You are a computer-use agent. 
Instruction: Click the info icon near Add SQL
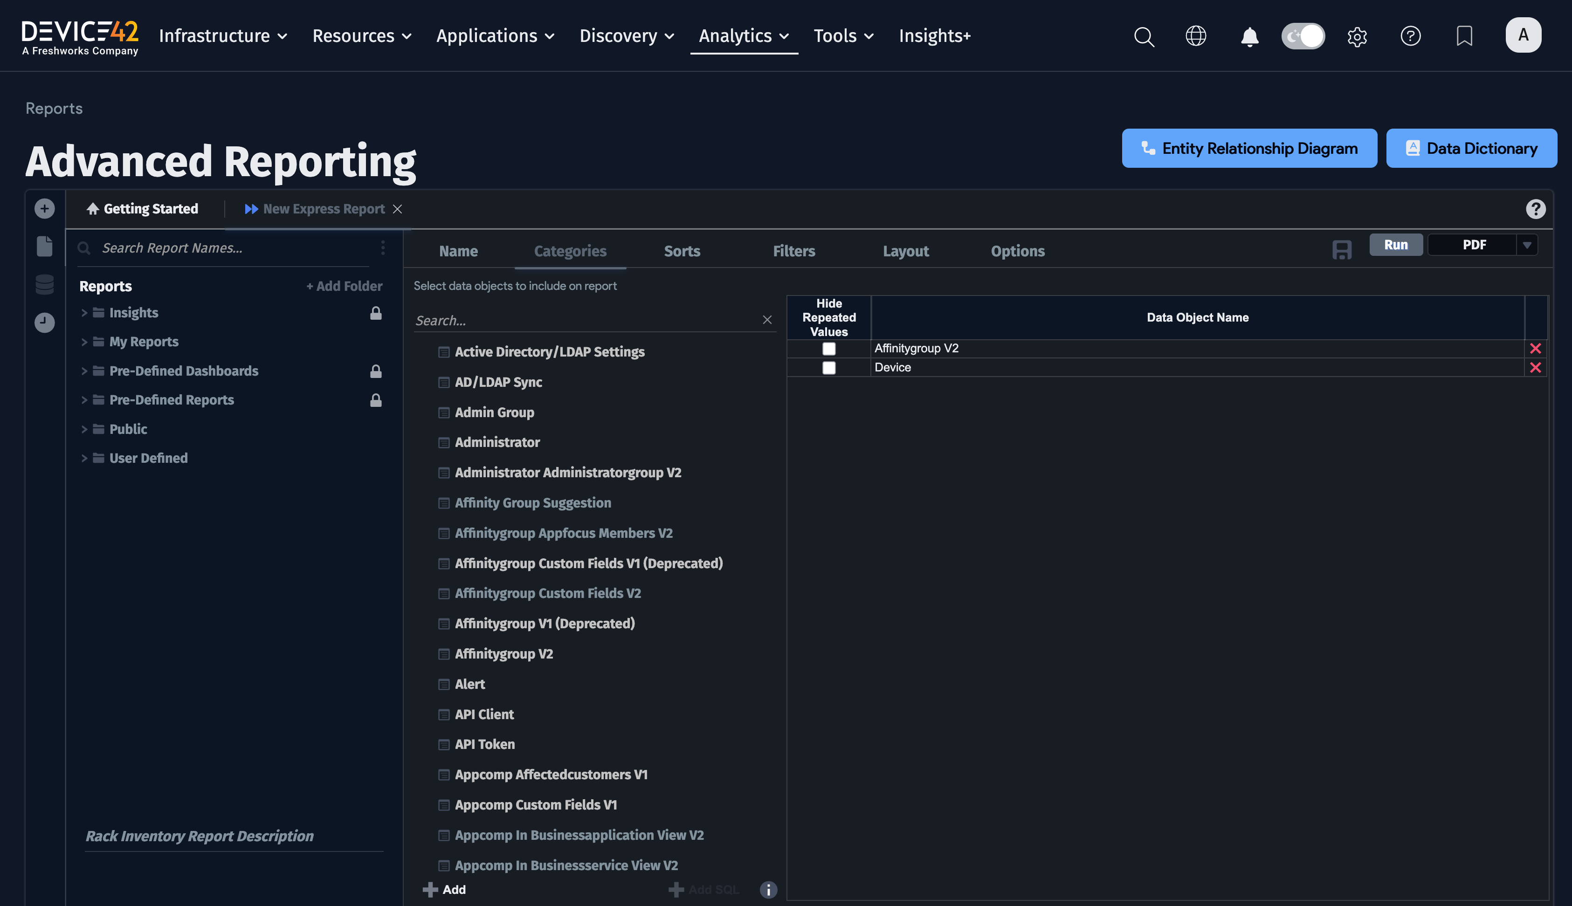point(768,890)
